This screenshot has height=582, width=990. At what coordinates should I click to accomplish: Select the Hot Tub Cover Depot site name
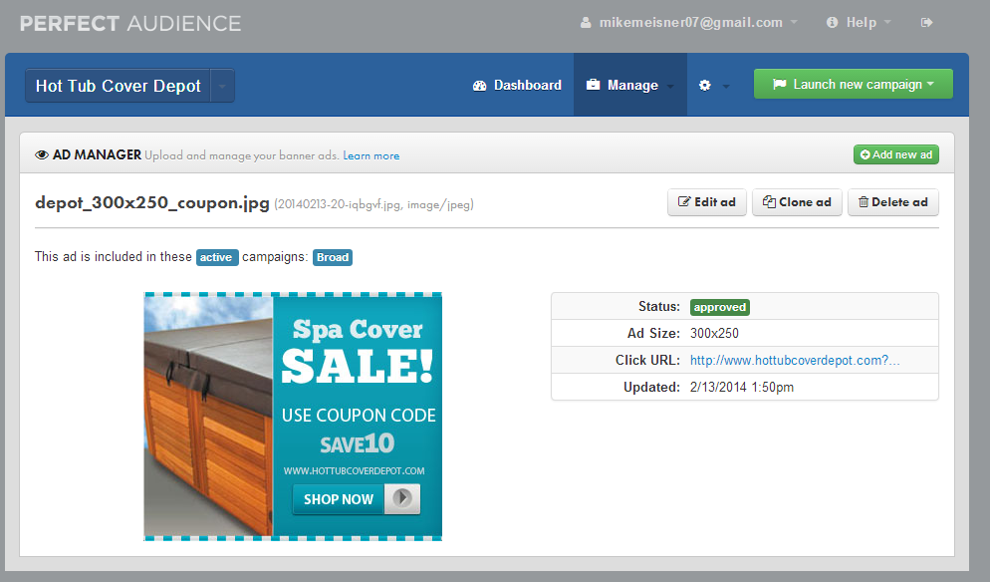(119, 86)
